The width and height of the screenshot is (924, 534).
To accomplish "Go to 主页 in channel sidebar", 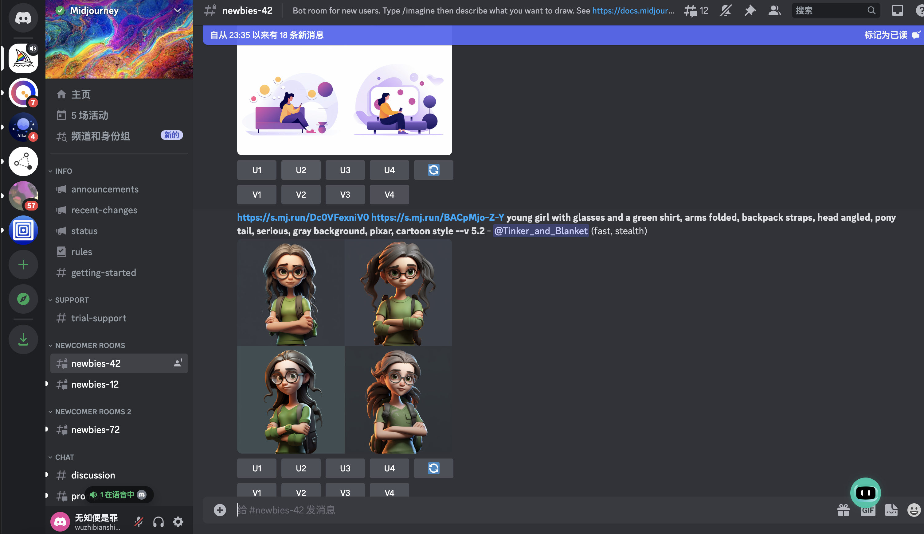I will pos(119,95).
